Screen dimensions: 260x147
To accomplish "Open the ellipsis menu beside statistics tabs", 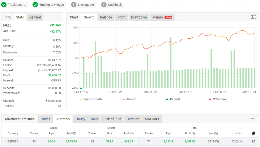I will [x=252, y=119].
